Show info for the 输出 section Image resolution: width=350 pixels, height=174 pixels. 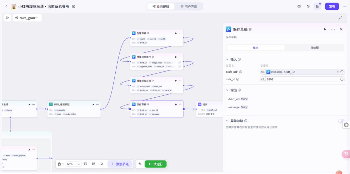[x=239, y=90]
